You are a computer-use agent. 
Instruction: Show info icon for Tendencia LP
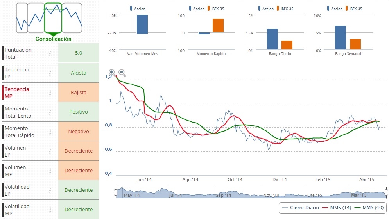[x=50, y=73]
